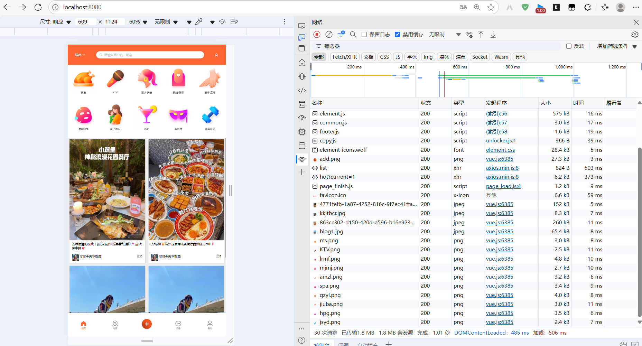The height and width of the screenshot is (346, 642).
Task: Click the app search input field
Action: [x=150, y=55]
